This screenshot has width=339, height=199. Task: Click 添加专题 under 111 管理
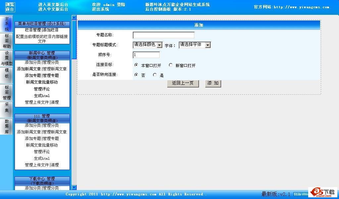pyautogui.click(x=33, y=138)
